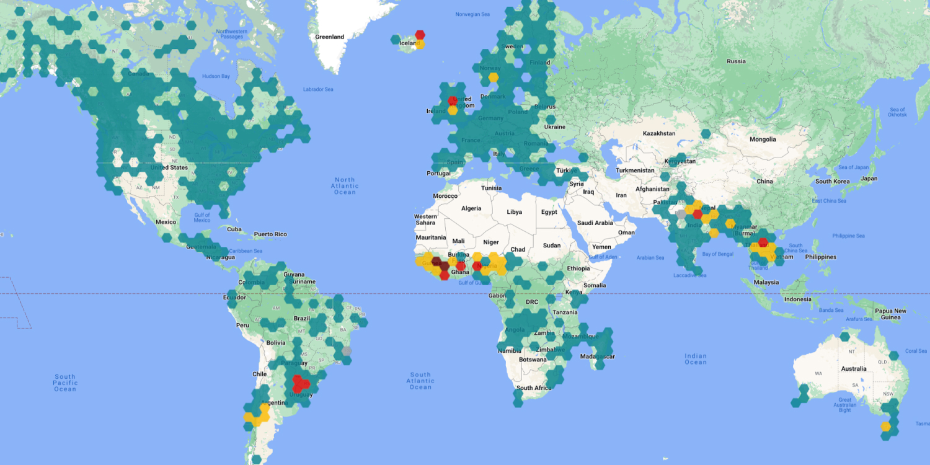Click the gray hexagon in northern India

pyautogui.click(x=681, y=215)
